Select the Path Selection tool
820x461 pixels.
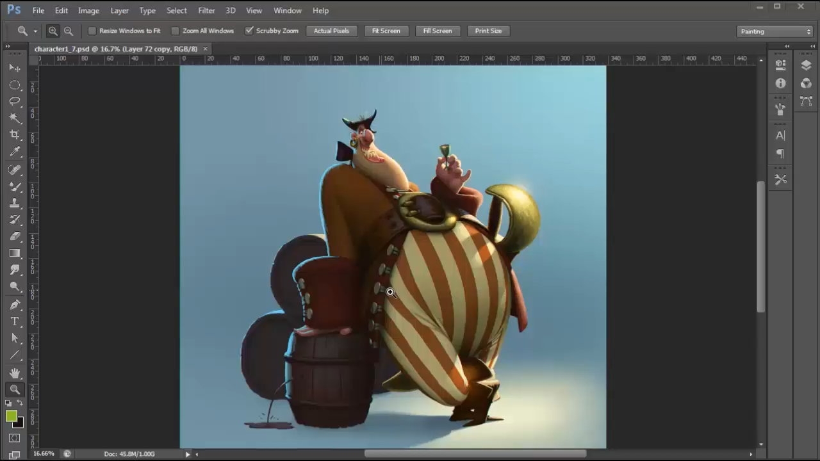(x=15, y=338)
